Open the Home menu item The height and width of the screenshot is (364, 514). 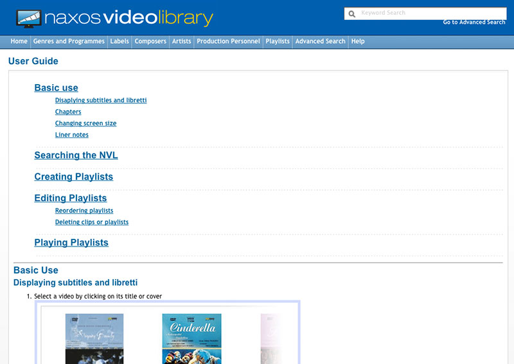19,41
